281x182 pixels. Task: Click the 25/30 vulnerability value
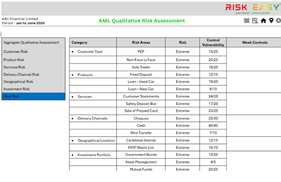tap(213, 119)
